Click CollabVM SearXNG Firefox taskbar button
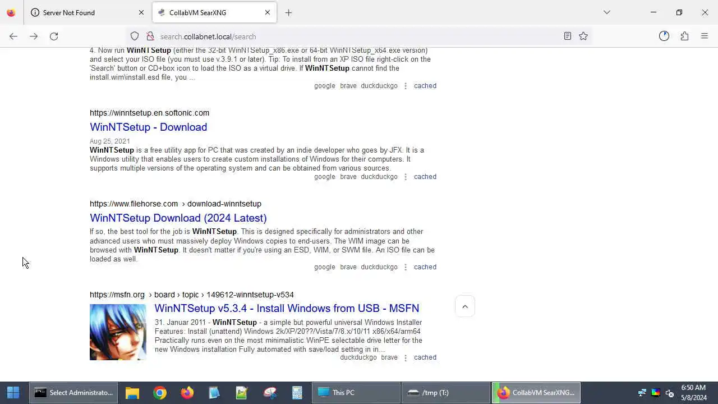Image resolution: width=718 pixels, height=404 pixels. pos(536,393)
